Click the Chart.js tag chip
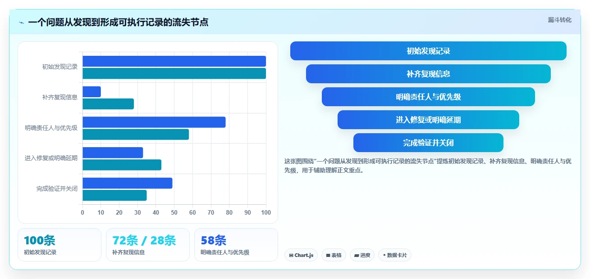 [301, 255]
